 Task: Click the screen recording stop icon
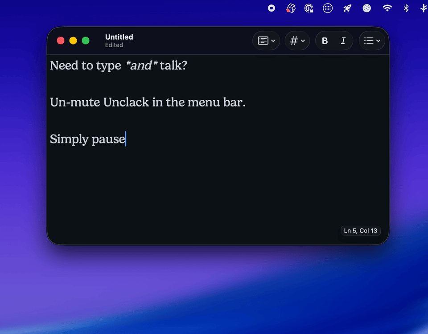272,8
